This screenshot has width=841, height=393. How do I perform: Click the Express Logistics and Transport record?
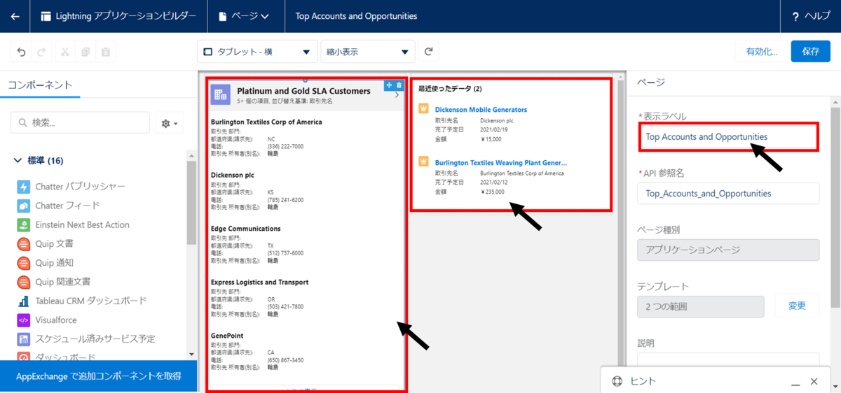259,283
